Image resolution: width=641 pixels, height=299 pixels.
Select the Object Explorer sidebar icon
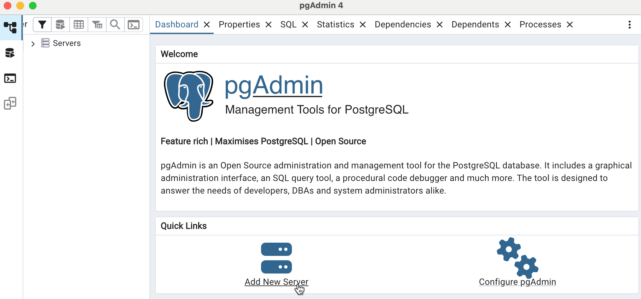point(11,28)
